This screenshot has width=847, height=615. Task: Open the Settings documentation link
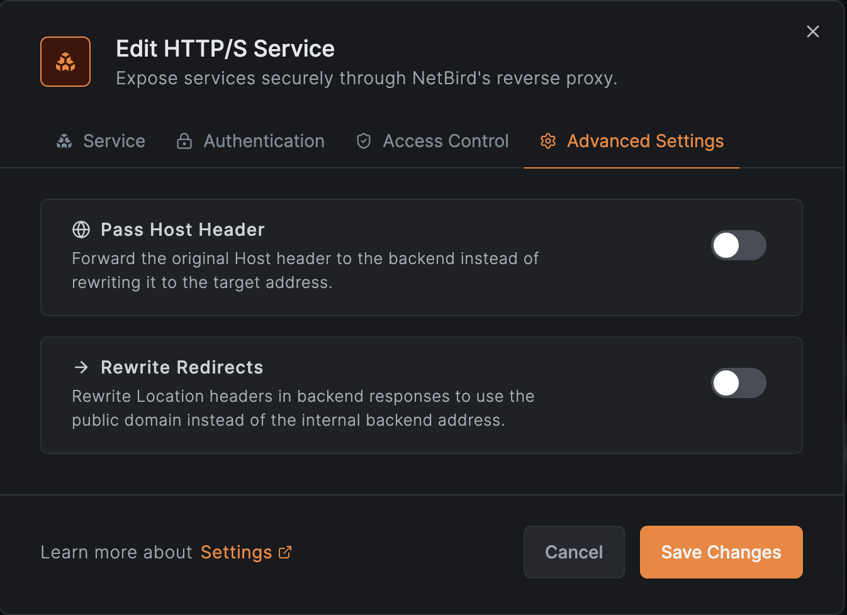[x=236, y=552]
